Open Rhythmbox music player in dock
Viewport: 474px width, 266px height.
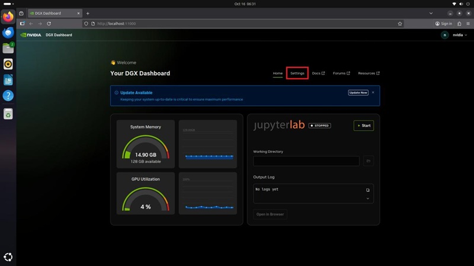(8, 64)
